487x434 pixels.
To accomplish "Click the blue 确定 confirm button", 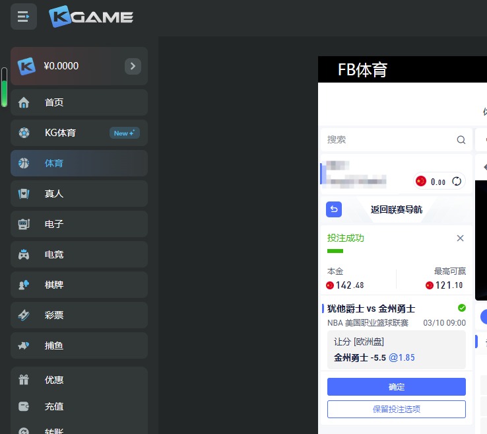I will point(397,386).
